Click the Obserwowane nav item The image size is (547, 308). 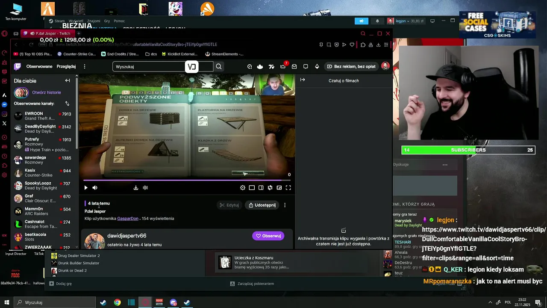(39, 66)
